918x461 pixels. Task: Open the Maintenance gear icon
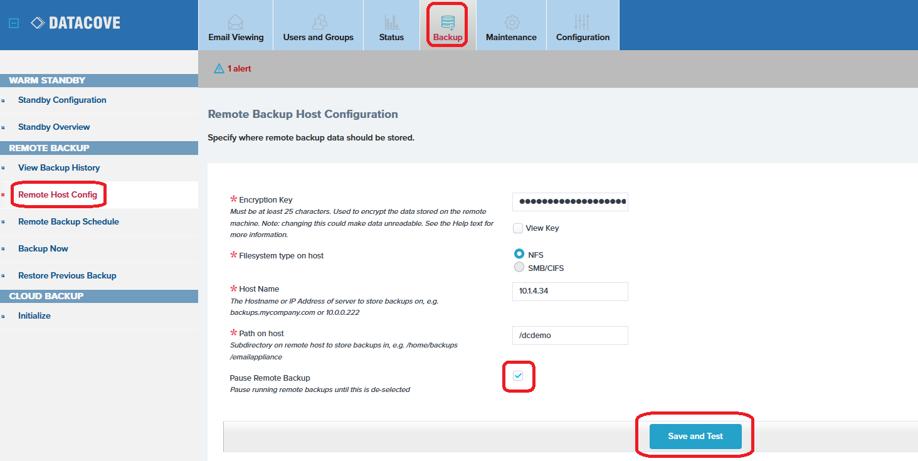pos(512,22)
